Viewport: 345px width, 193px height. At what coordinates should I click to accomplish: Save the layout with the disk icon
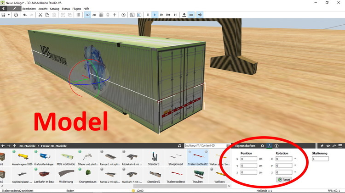pyautogui.click(x=3, y=15)
